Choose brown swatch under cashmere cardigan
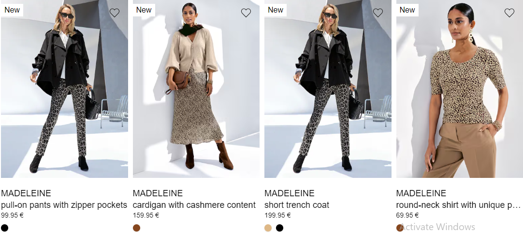The width and height of the screenshot is (523, 233). click(136, 228)
